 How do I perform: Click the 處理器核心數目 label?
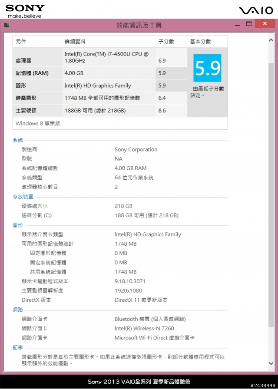pos(40,187)
